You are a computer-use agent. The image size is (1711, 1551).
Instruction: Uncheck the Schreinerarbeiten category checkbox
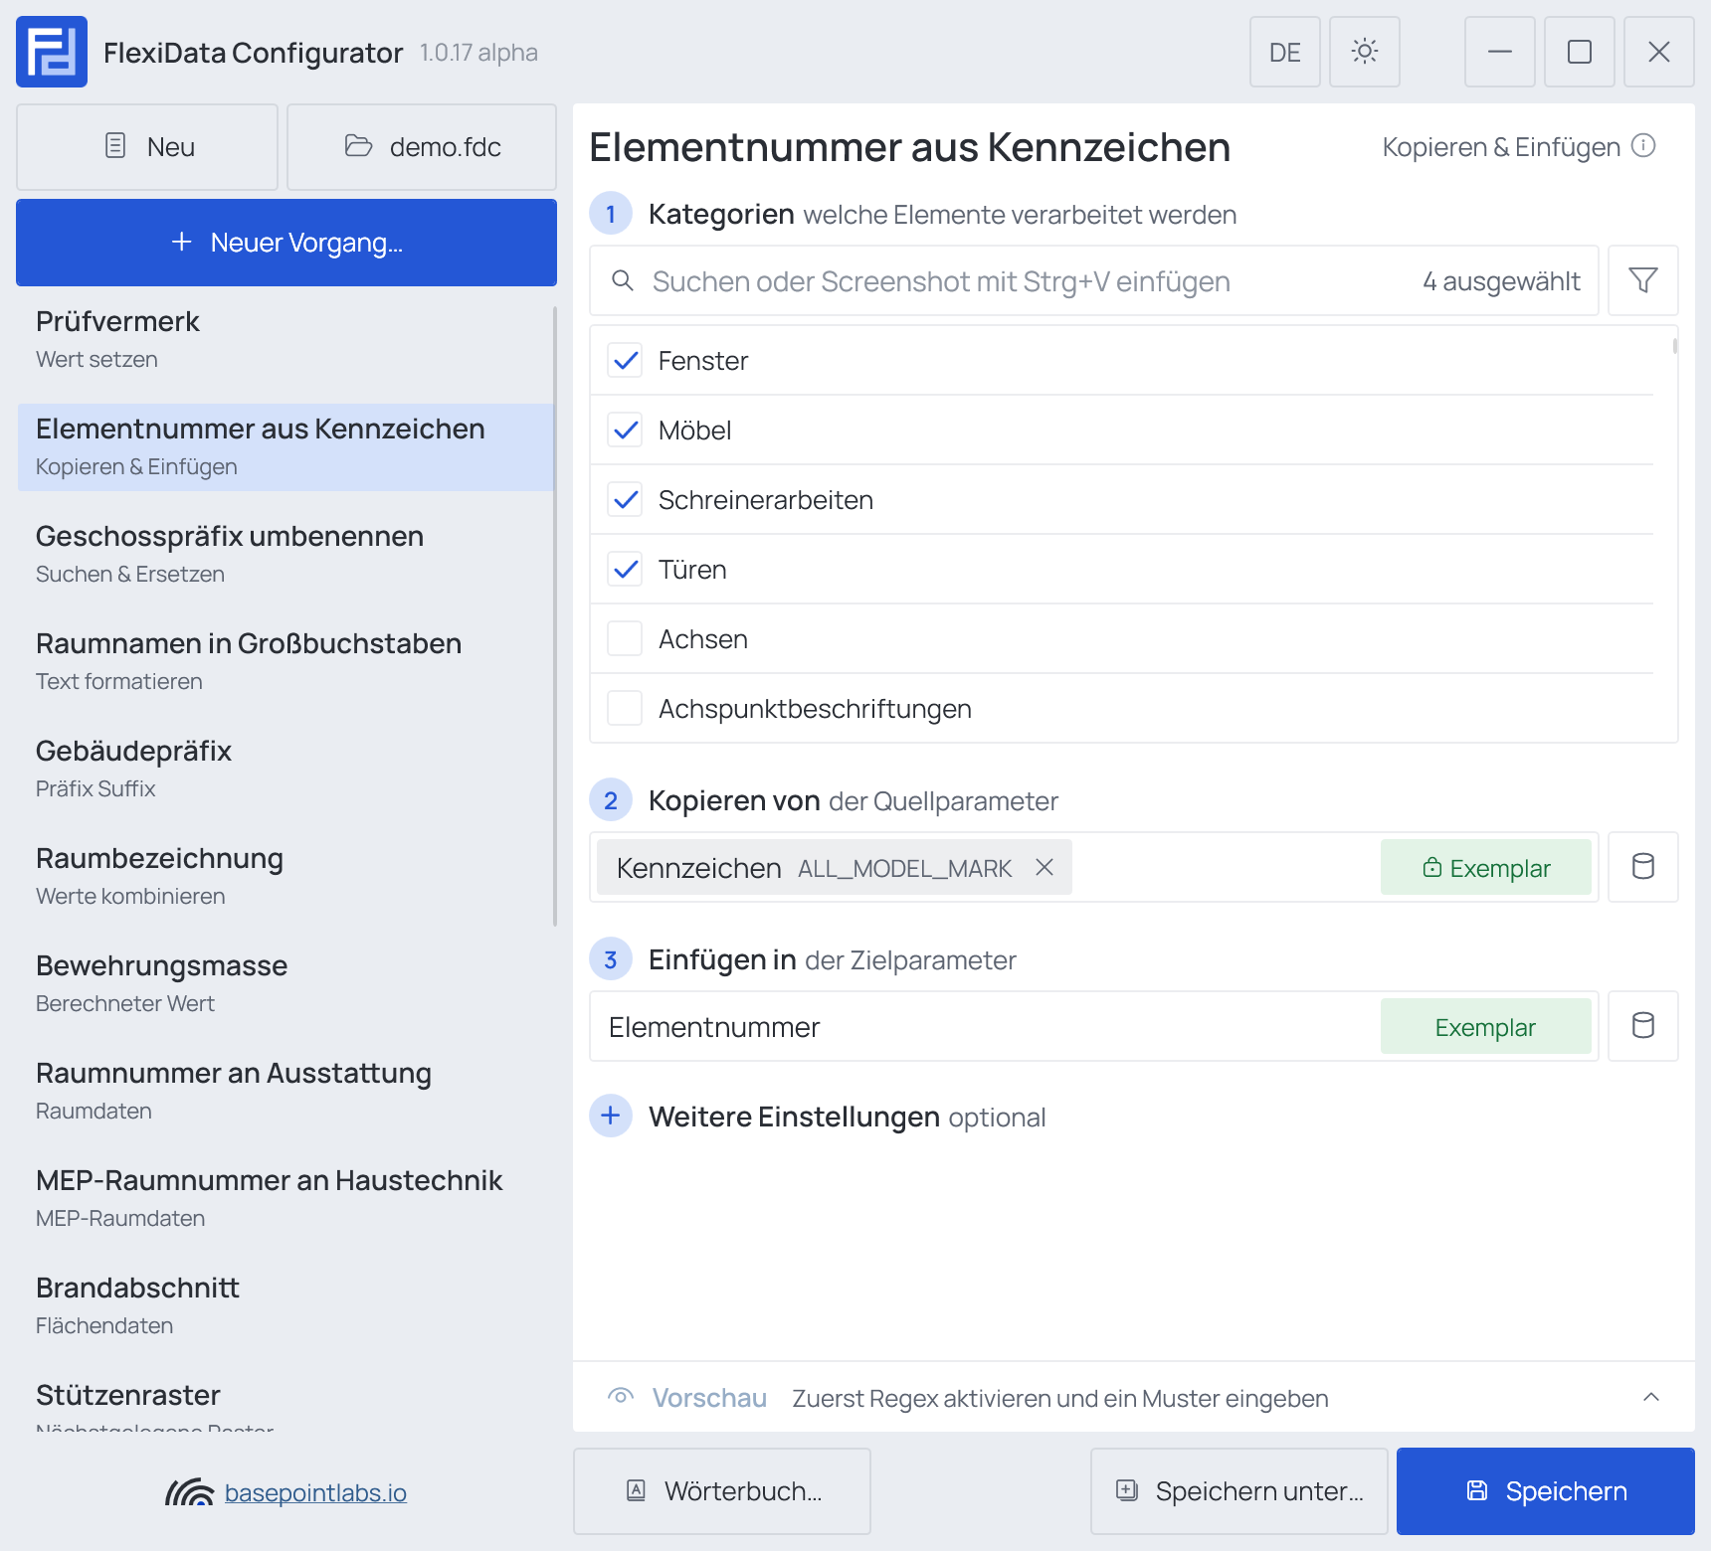[x=625, y=499]
